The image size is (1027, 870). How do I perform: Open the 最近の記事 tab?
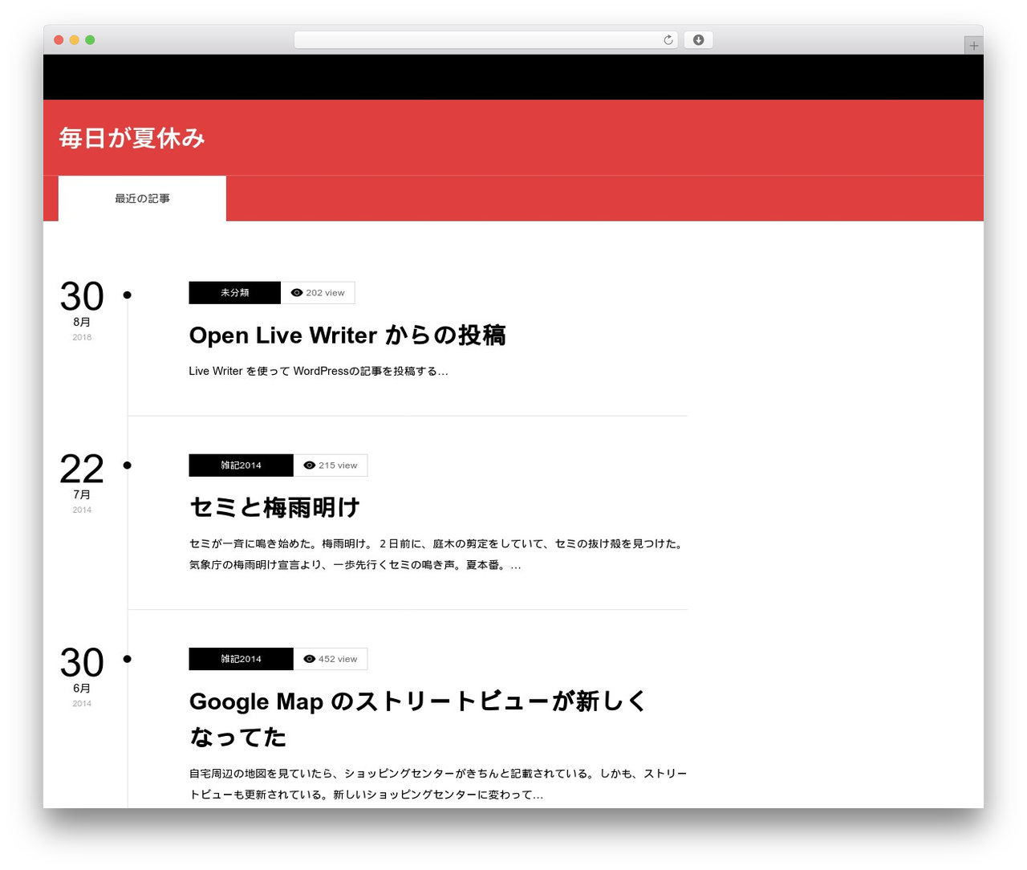click(x=142, y=198)
